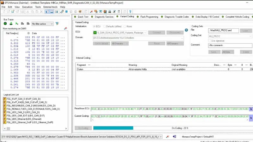The width and height of the screenshot is (253, 142).
Task: Click the green start icon in Bus Trace
Action: tap(5, 24)
